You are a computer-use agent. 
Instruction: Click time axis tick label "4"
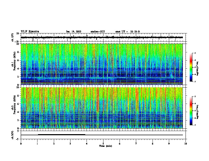click(x=87, y=144)
